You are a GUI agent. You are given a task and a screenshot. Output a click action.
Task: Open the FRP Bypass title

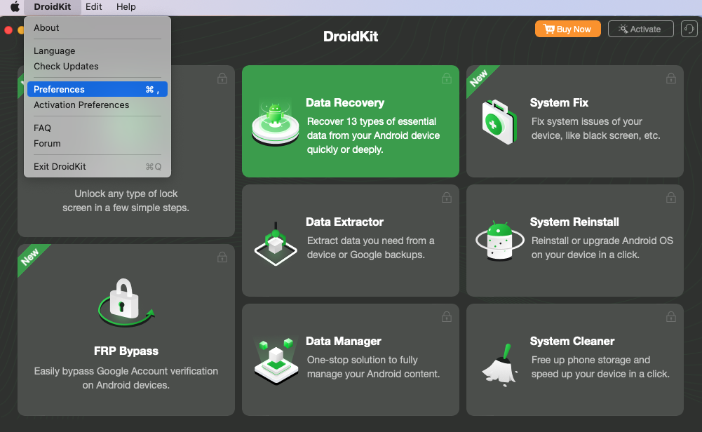click(x=126, y=351)
